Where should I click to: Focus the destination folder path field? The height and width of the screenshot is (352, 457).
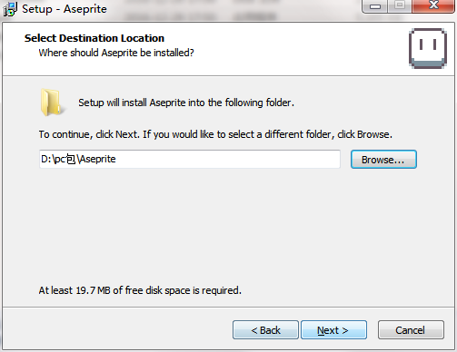point(190,159)
